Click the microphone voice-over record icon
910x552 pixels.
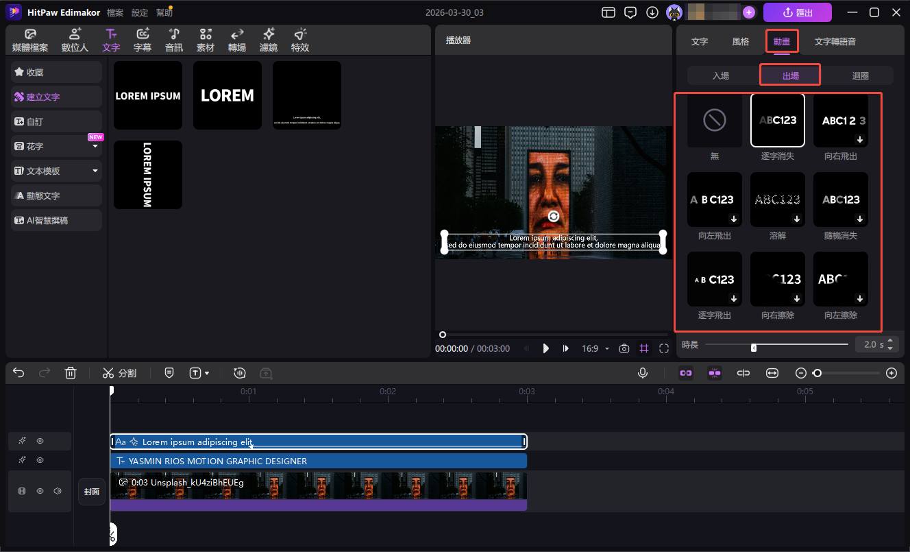click(643, 373)
